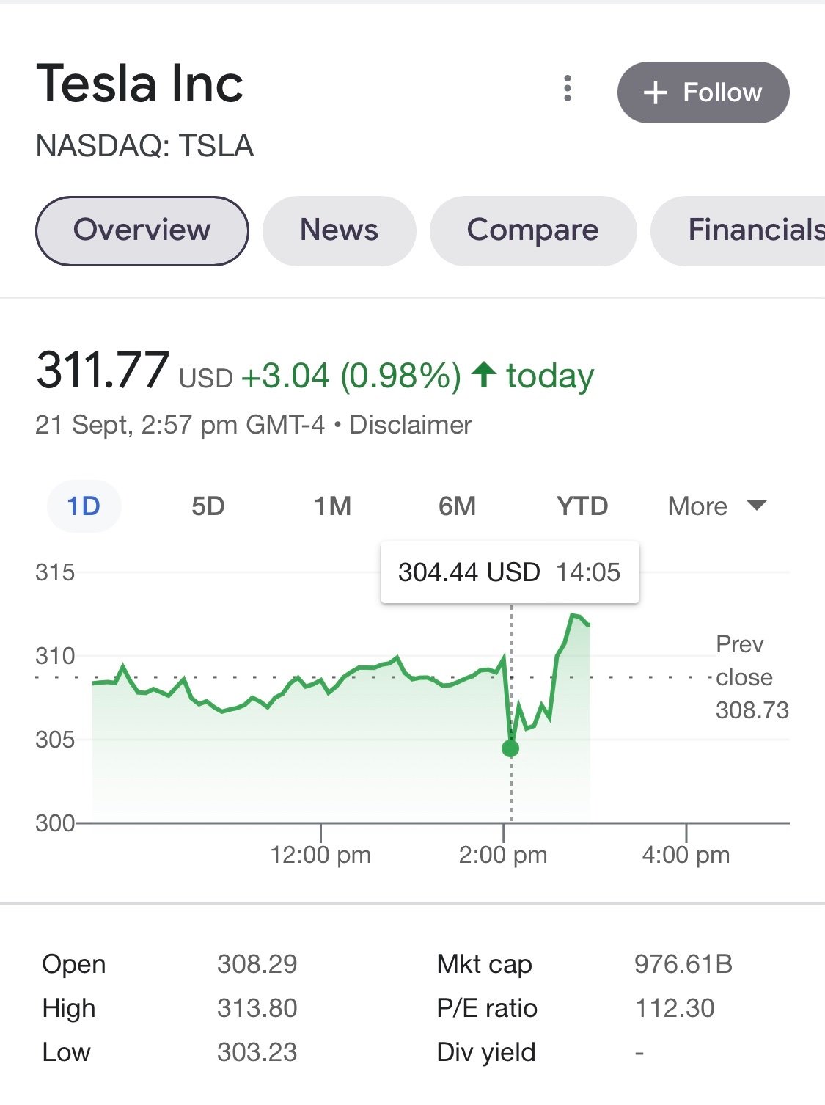Open the three-dot more options menu
The height and width of the screenshot is (1105, 825).
[x=567, y=89]
